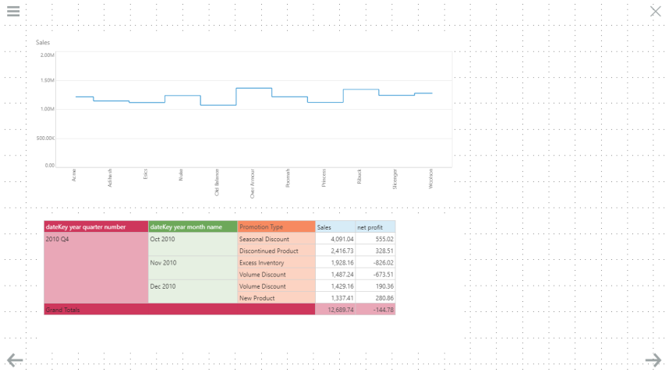Click the New Product promotion cell
The image size is (669, 372).
click(x=257, y=298)
